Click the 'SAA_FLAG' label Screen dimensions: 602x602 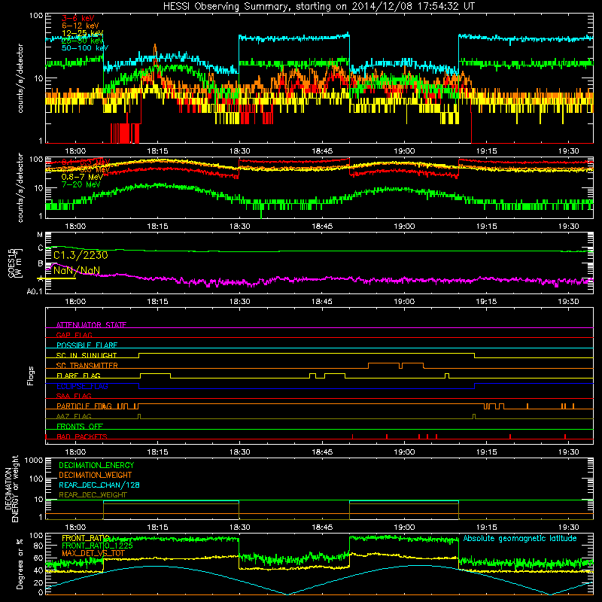coord(74,396)
